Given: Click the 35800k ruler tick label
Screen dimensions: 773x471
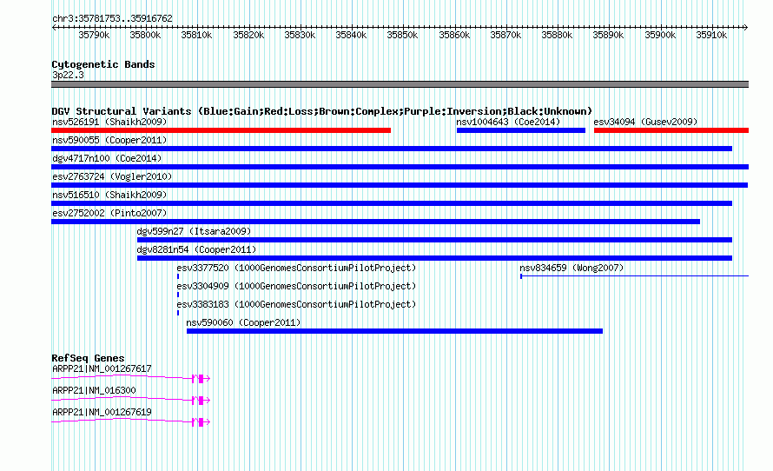Looking at the screenshot, I should pos(145,35).
